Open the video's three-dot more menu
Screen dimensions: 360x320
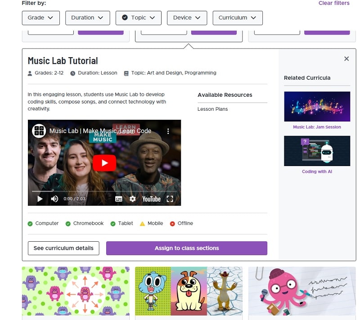pos(168,131)
